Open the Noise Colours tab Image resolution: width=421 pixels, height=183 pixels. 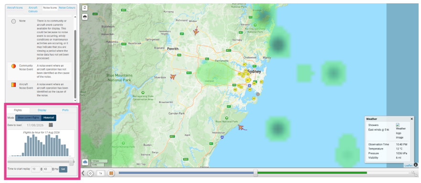point(67,8)
